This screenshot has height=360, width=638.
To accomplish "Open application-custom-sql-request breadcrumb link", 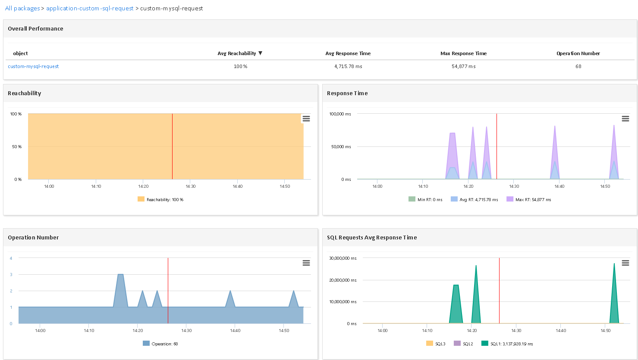I will (90, 9).
